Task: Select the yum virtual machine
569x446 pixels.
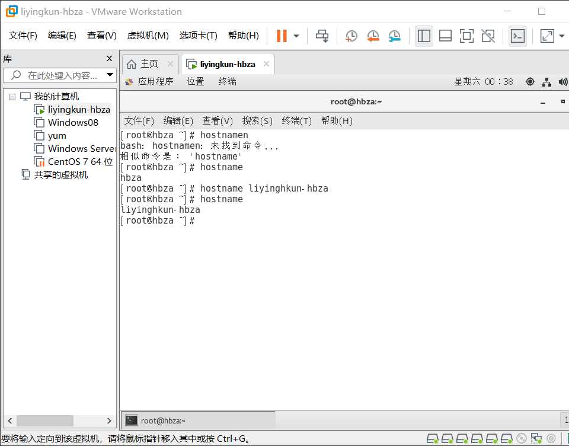Action: click(50, 135)
